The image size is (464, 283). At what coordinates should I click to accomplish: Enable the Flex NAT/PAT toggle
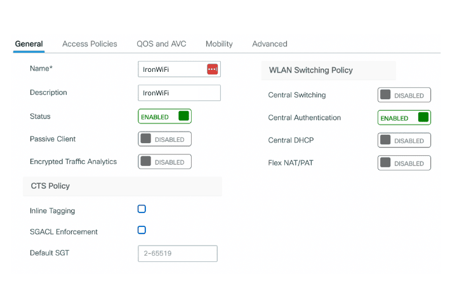point(404,163)
